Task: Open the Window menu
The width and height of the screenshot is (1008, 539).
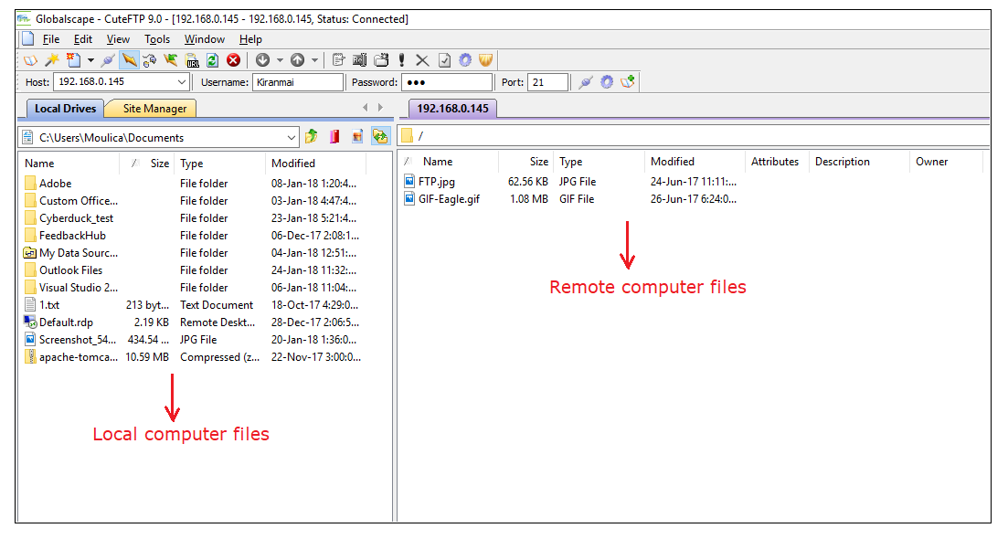Action: tap(205, 39)
